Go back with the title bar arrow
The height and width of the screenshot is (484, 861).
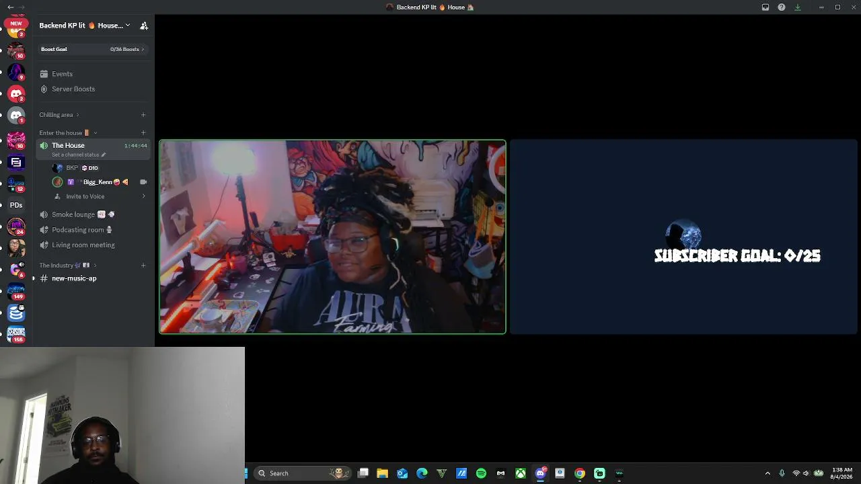10,7
